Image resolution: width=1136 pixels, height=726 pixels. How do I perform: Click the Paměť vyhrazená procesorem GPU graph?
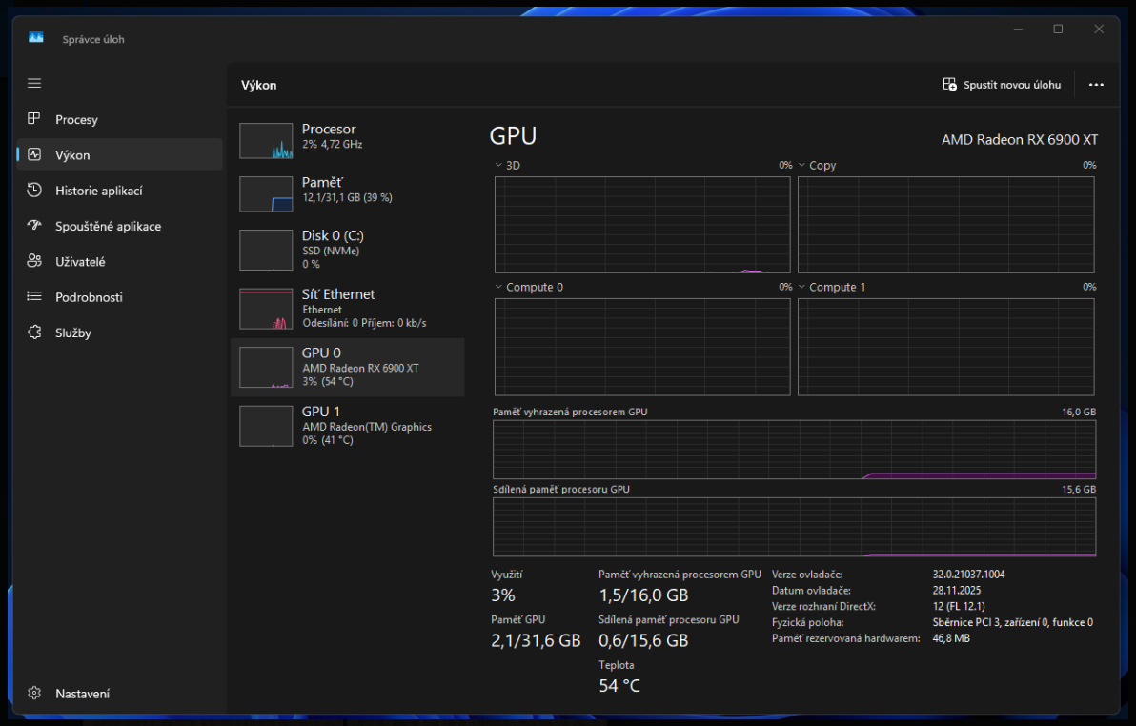point(795,449)
